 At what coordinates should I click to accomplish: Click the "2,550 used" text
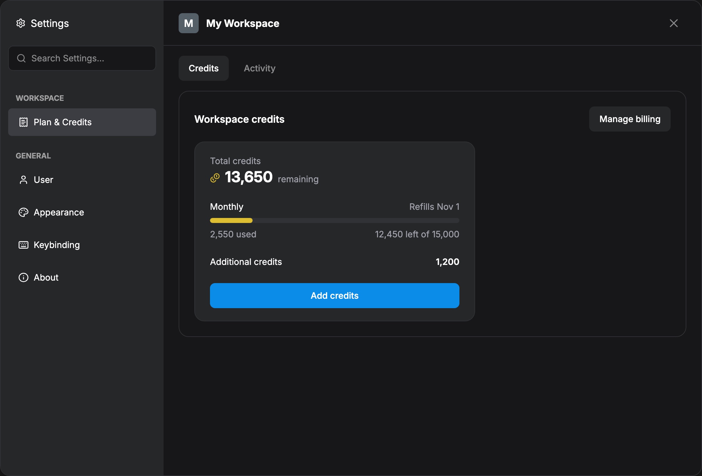pyautogui.click(x=233, y=234)
